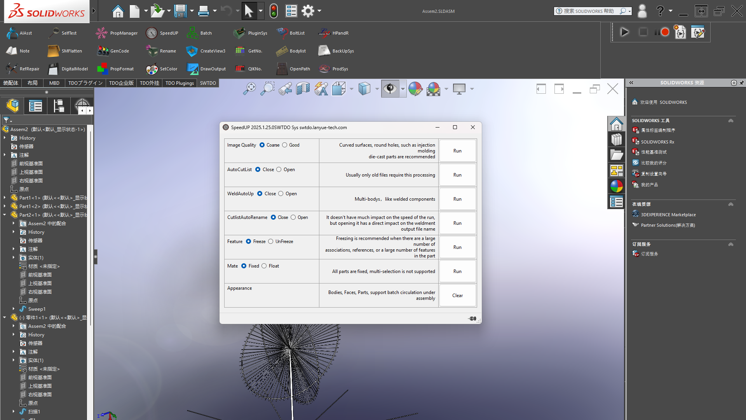Expand Sweep1 feature in tree

click(14, 309)
